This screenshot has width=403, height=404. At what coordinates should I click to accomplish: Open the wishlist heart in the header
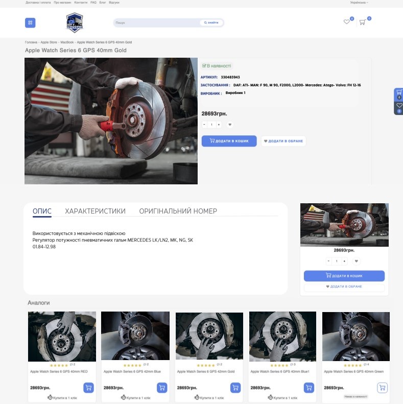pos(347,22)
